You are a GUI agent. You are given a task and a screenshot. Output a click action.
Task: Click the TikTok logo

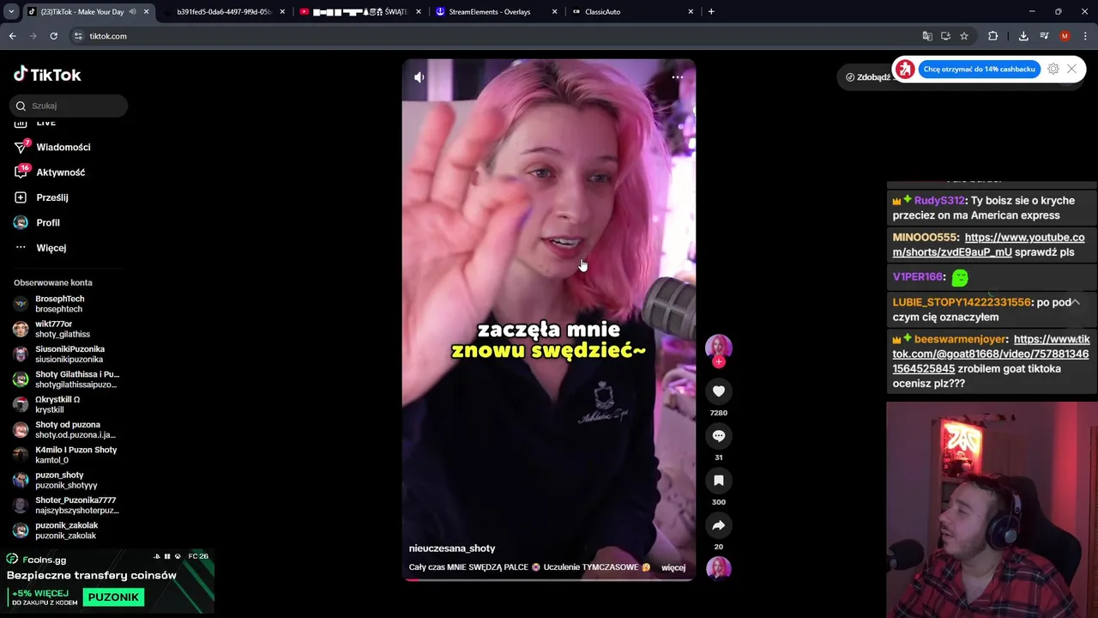coord(47,75)
